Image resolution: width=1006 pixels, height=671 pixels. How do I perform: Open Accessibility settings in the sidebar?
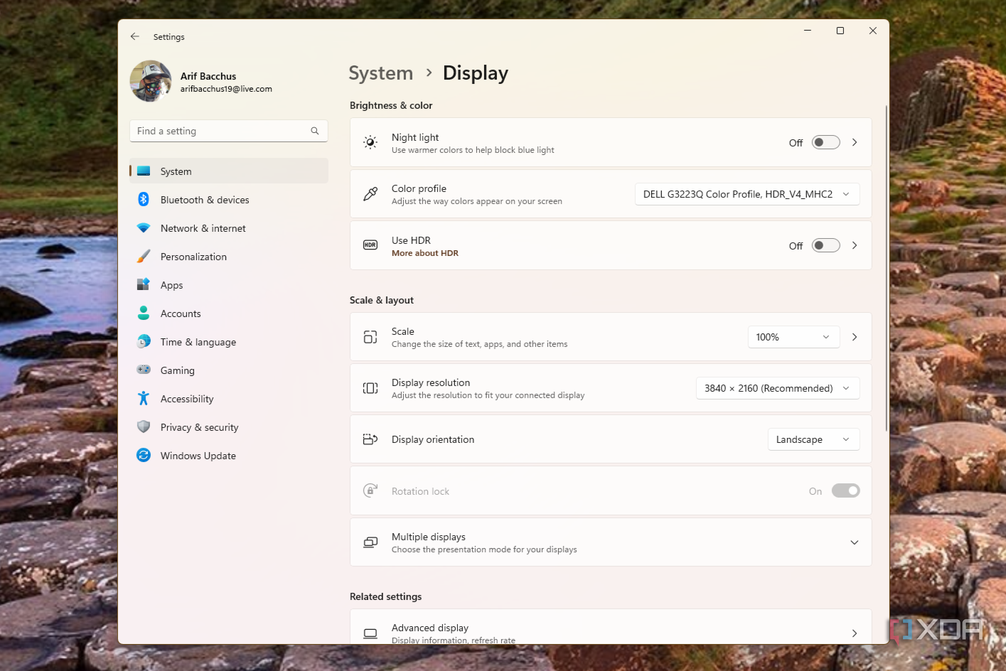(x=186, y=399)
